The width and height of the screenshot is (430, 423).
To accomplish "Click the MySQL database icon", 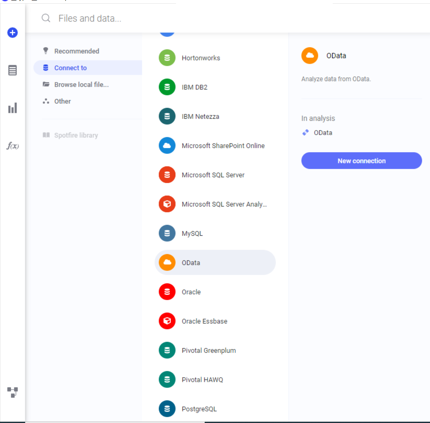I will coord(167,233).
